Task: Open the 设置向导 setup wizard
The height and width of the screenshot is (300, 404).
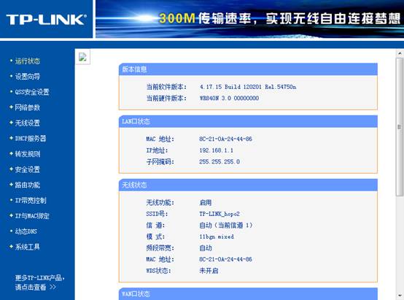Action: (27, 77)
